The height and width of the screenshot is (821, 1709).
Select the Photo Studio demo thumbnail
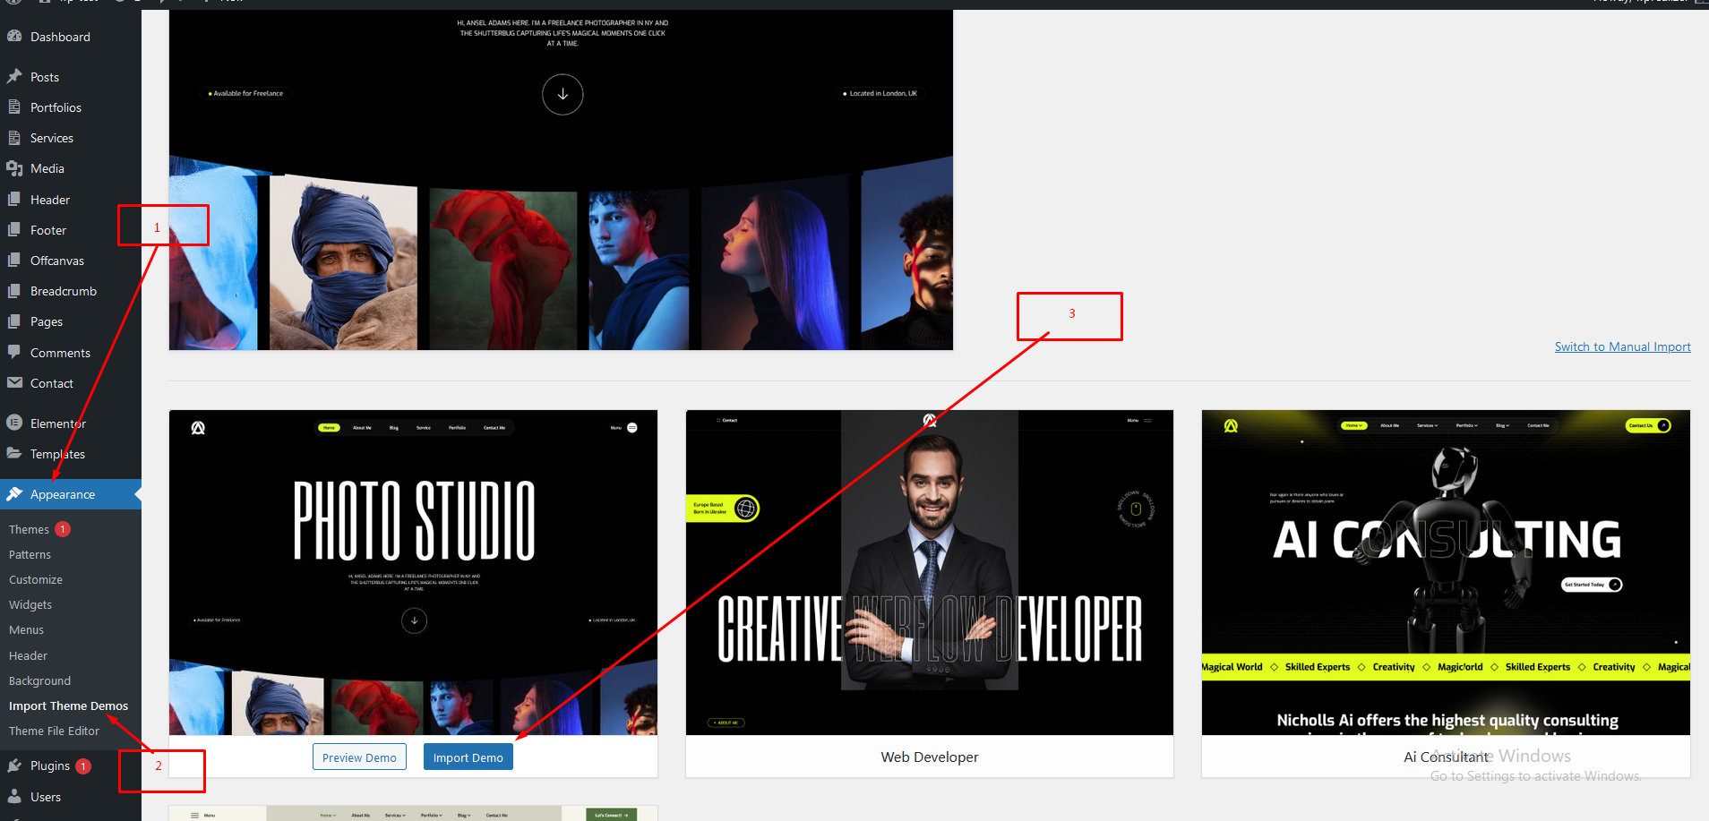(413, 573)
